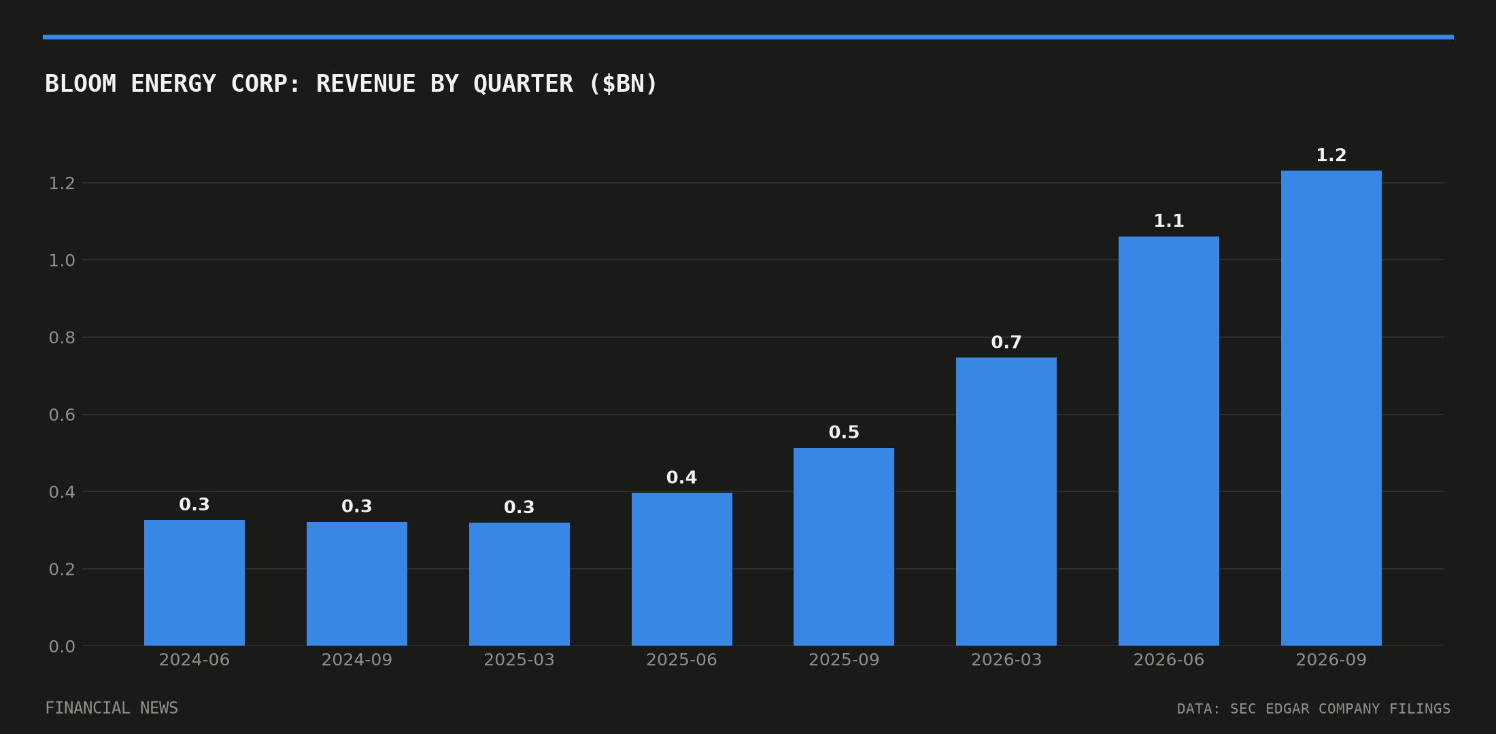Click the 2025-03 revenue bar
The height and width of the screenshot is (734, 1496).
click(x=520, y=584)
